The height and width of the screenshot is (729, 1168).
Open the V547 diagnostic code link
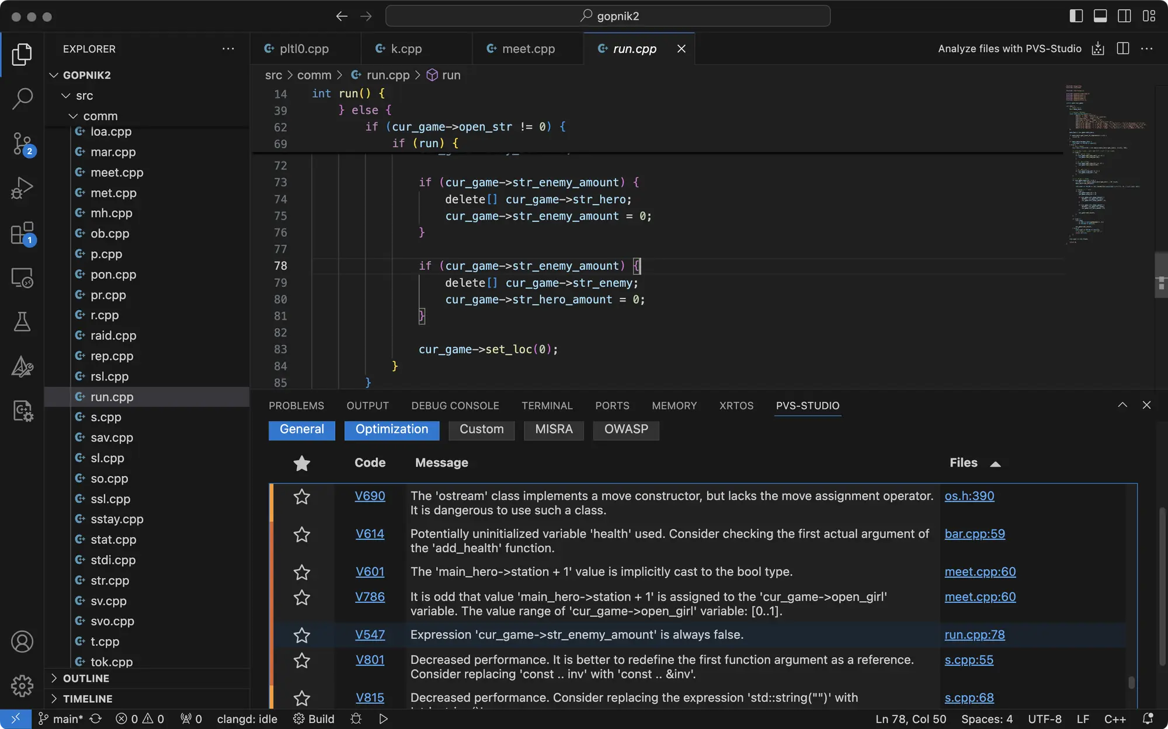coord(370,634)
